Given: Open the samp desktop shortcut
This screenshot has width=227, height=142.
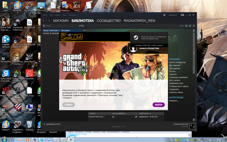Looking at the screenshot, I should [x=77, y=7].
